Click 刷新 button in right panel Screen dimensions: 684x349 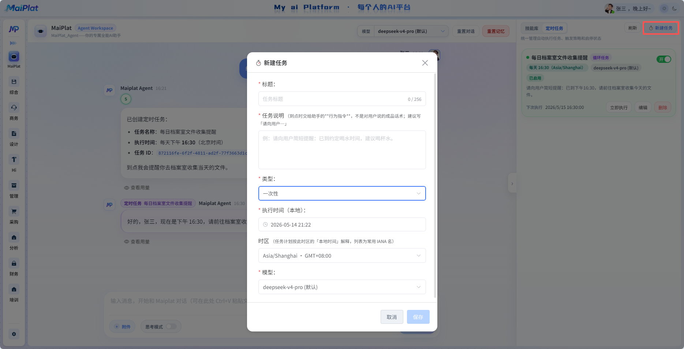point(632,28)
